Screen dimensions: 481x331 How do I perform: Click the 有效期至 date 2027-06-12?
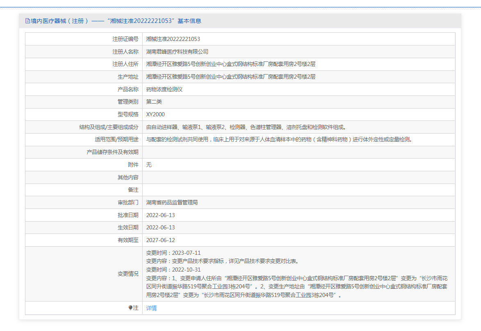[161, 240]
